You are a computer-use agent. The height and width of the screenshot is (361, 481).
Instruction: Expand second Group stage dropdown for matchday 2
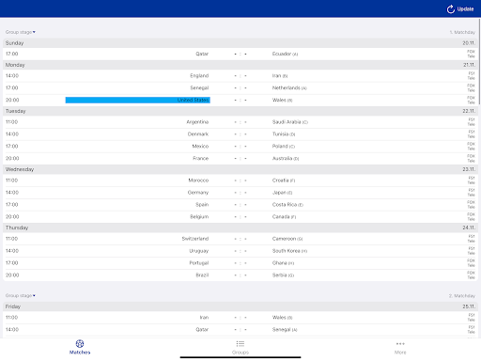[21, 295]
